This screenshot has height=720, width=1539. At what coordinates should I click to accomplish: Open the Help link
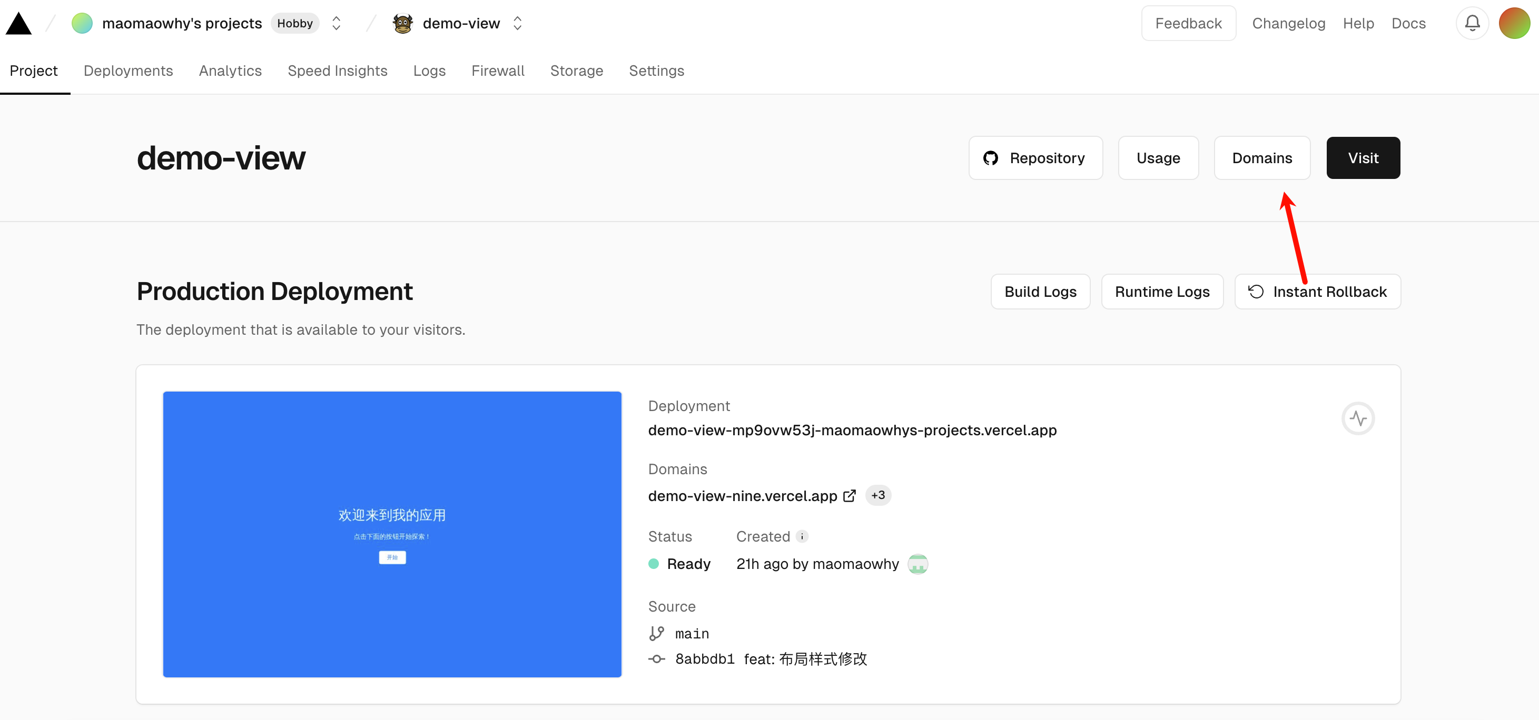[x=1358, y=23]
